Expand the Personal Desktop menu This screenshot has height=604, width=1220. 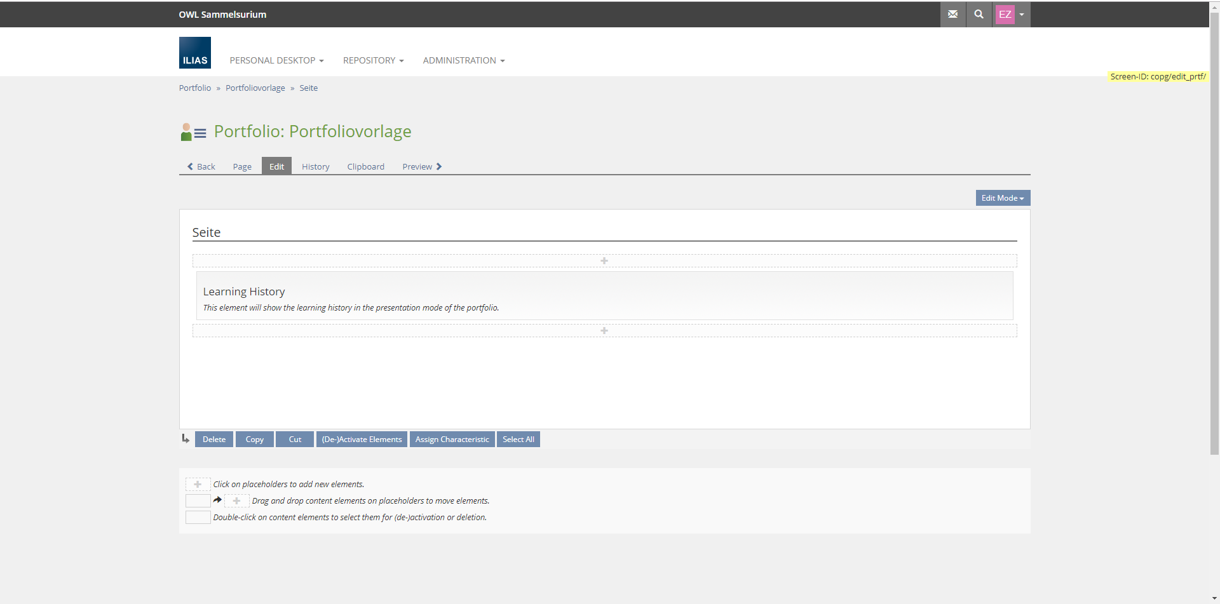(276, 60)
